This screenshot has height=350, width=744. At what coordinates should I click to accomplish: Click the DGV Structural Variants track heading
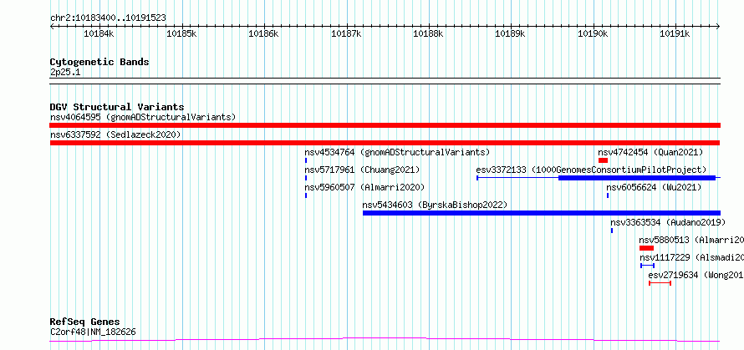click(117, 107)
